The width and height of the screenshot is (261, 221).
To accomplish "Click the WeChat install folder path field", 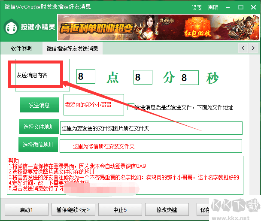I will [151, 146].
